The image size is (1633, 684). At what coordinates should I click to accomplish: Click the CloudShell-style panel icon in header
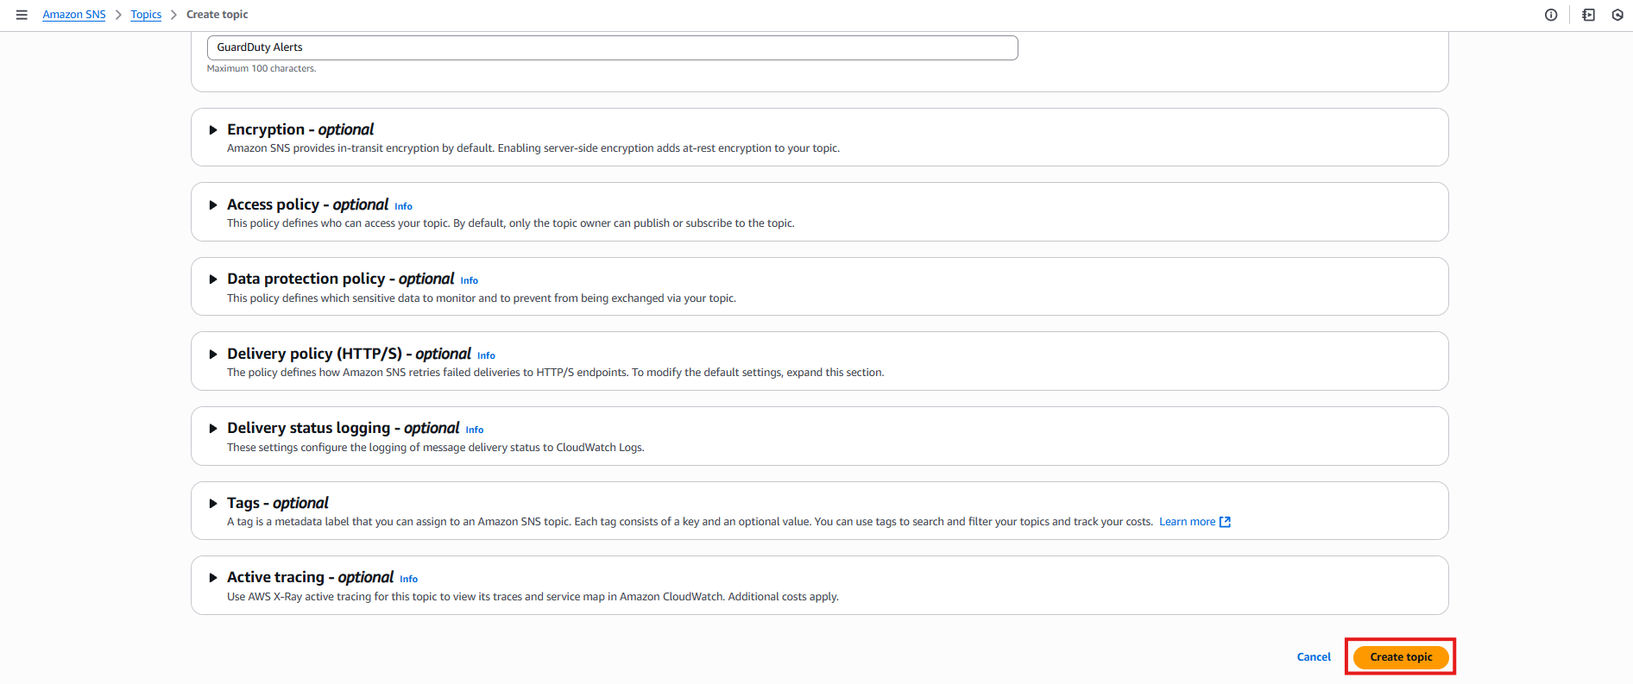1588,15
